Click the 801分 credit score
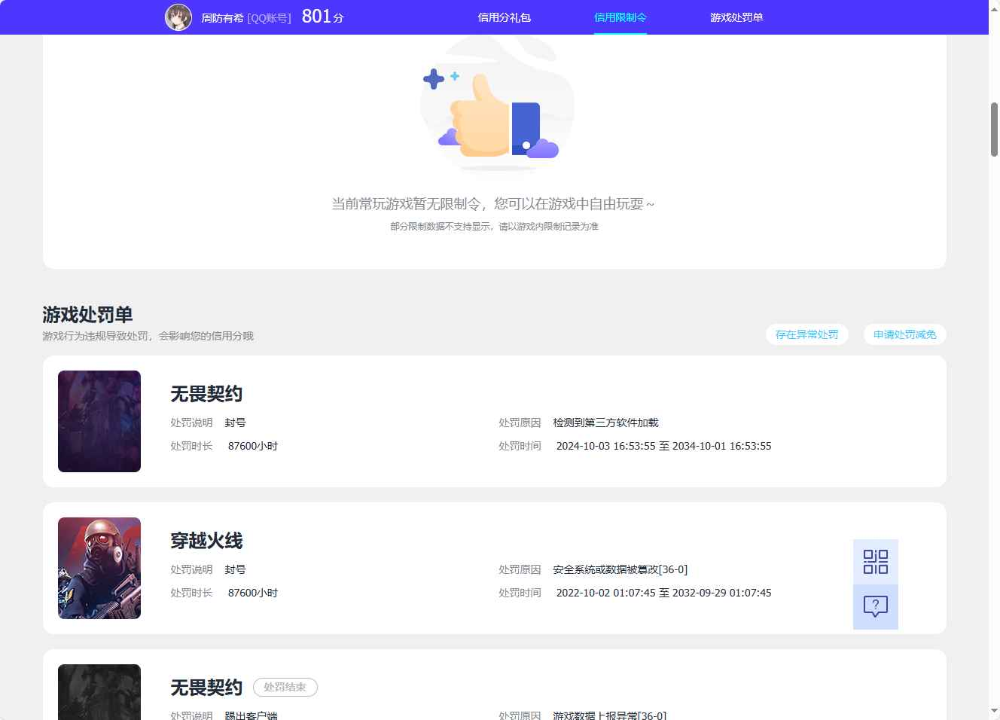 pos(323,17)
